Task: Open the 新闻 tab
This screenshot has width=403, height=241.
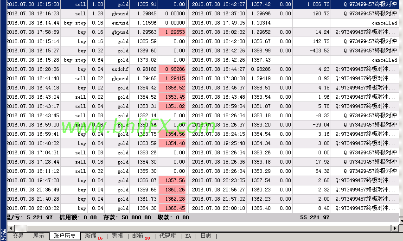Action: click(x=91, y=236)
